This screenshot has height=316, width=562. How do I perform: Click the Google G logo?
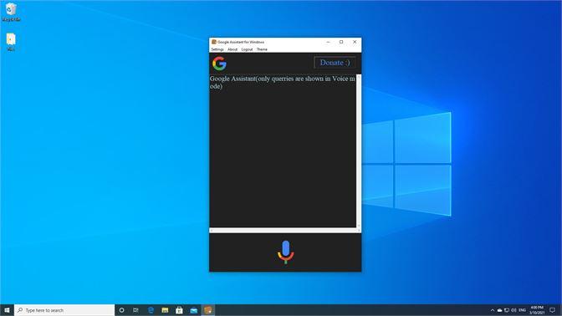click(219, 64)
